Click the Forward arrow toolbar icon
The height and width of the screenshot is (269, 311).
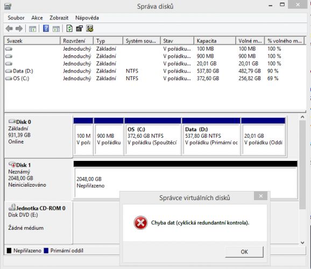pos(19,29)
